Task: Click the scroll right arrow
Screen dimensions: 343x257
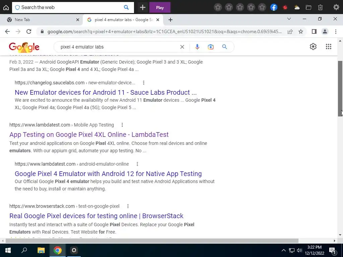Action: pyautogui.click(x=335, y=241)
